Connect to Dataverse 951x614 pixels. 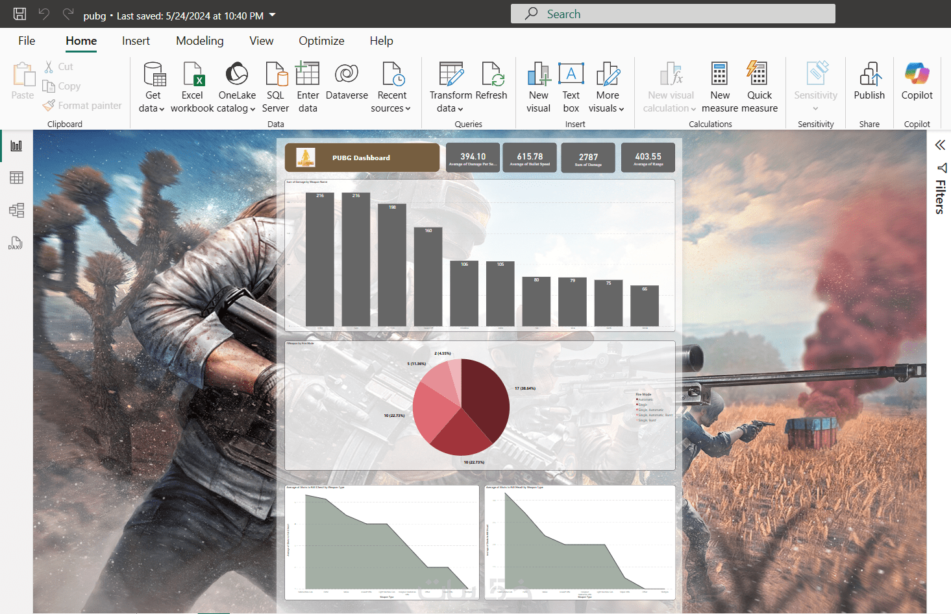[x=347, y=82]
